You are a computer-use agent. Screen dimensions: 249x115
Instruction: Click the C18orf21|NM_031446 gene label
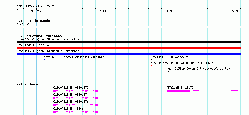[69, 109]
